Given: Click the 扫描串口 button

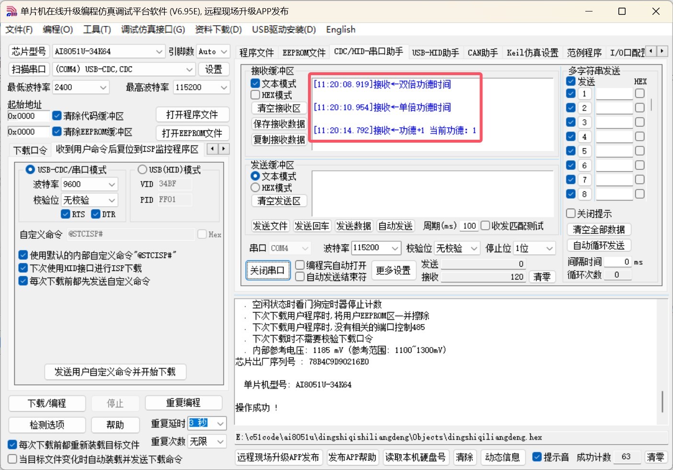Looking at the screenshot, I should tap(29, 69).
